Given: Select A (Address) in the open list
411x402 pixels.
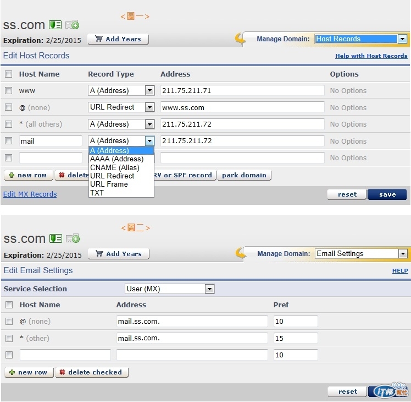Looking at the screenshot, I should 121,150.
